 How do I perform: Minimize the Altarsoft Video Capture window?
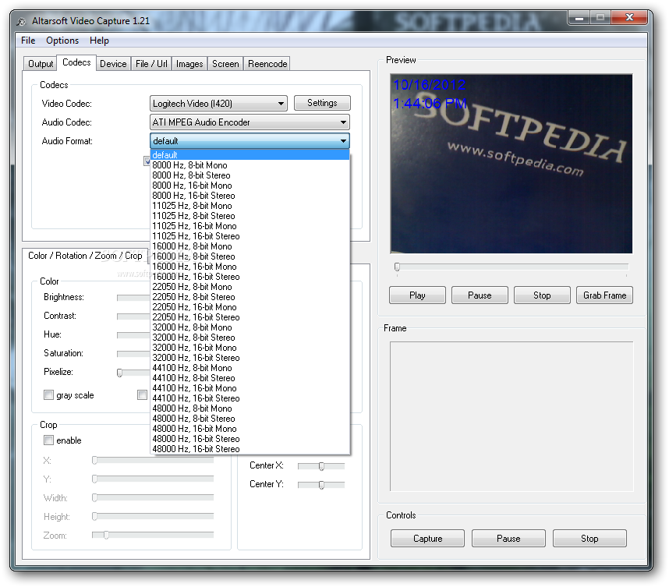[579, 17]
